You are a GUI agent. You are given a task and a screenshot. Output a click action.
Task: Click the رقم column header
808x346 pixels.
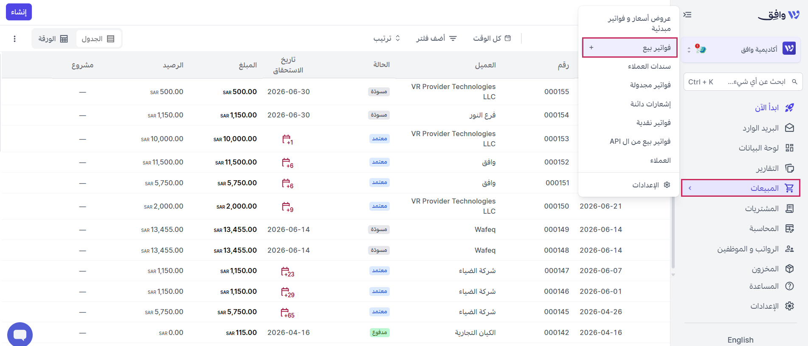(563, 65)
